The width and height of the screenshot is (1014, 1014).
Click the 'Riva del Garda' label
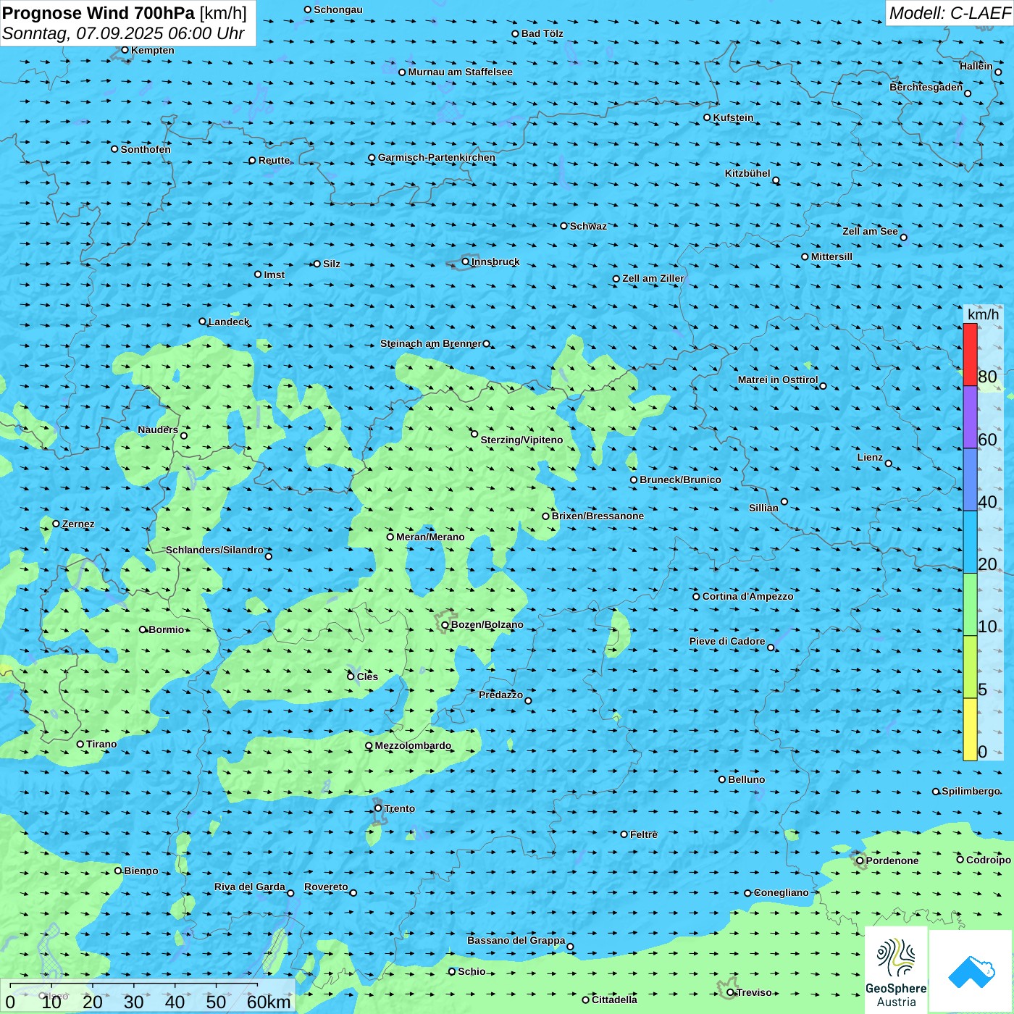coord(250,887)
